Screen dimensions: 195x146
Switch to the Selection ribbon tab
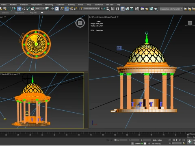click(5, 13)
